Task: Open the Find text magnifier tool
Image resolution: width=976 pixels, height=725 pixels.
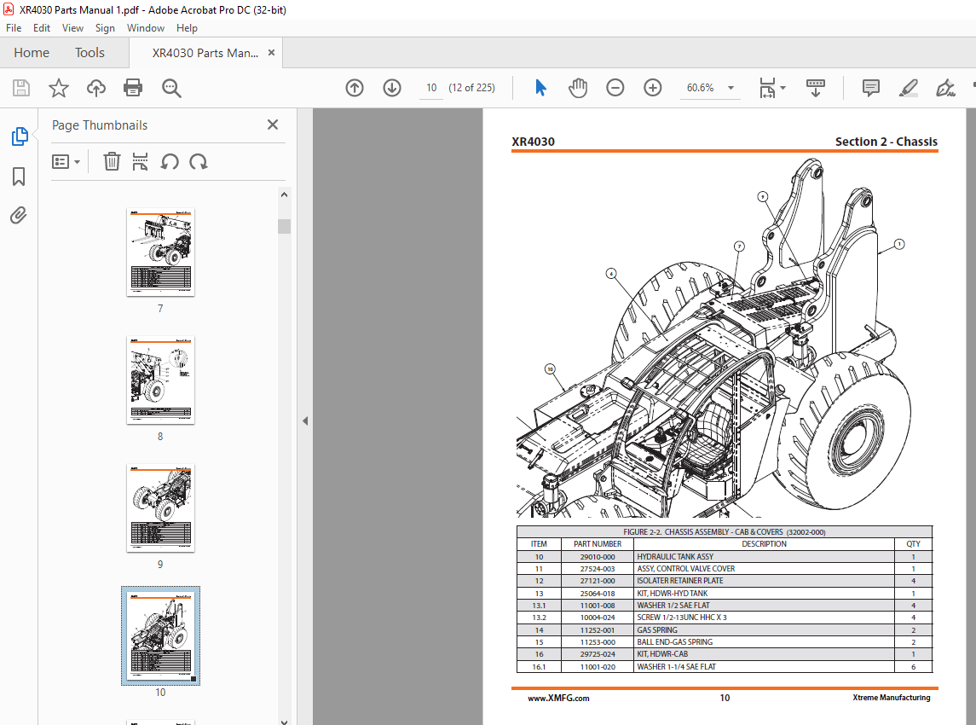Action: tap(171, 88)
